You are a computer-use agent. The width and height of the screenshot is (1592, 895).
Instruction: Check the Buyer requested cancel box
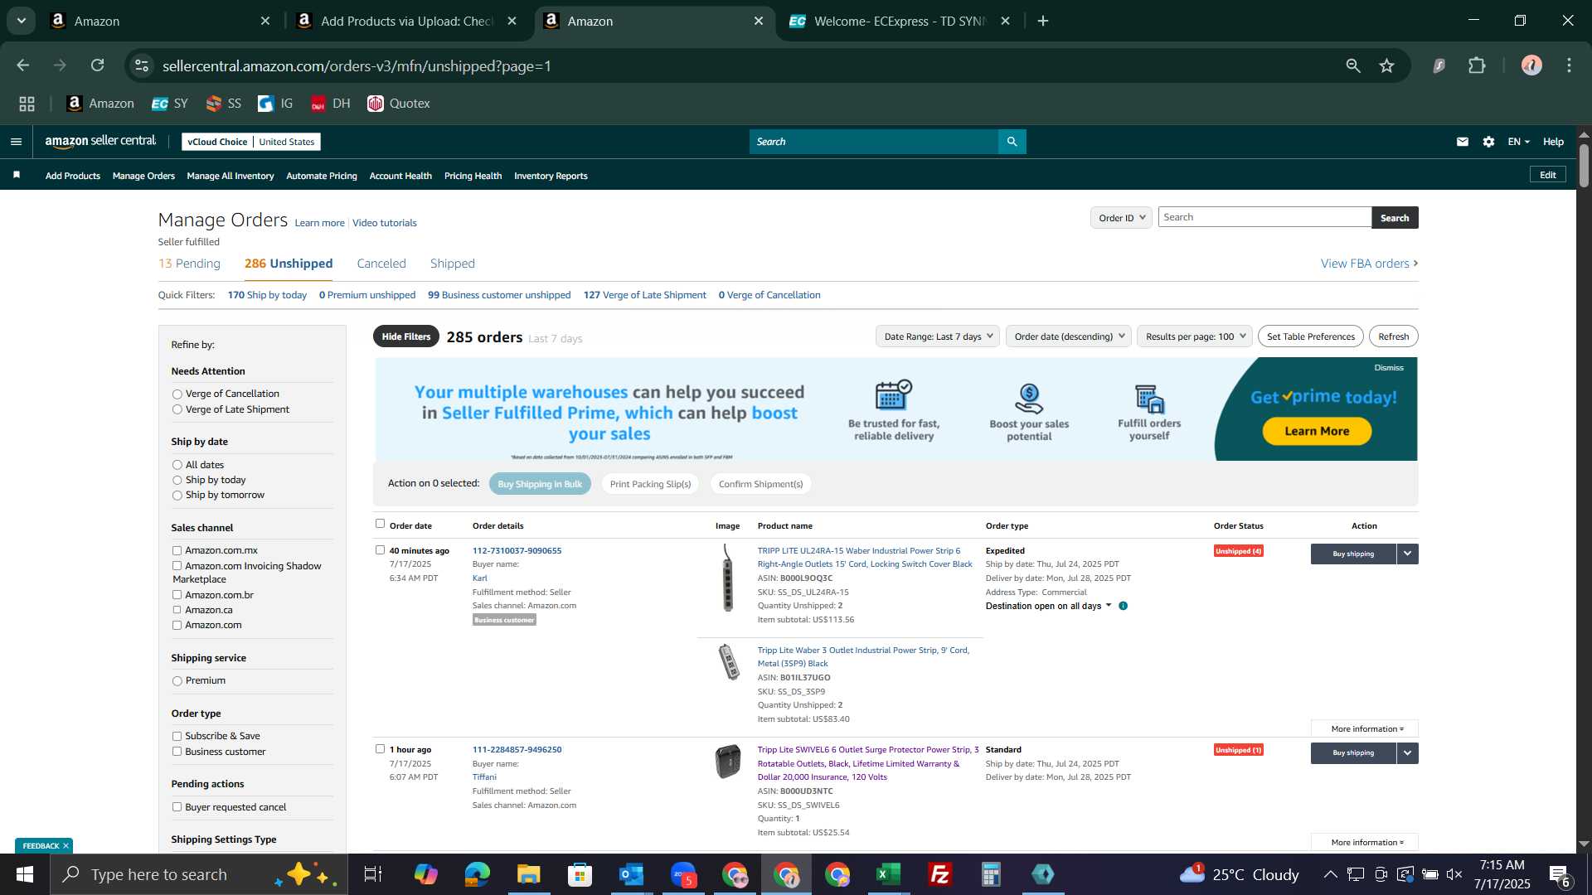[x=177, y=807]
